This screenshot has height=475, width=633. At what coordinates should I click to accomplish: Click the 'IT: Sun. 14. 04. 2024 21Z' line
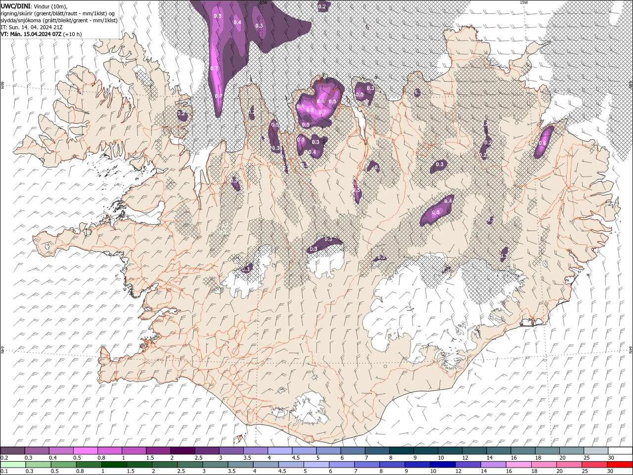pyautogui.click(x=32, y=27)
